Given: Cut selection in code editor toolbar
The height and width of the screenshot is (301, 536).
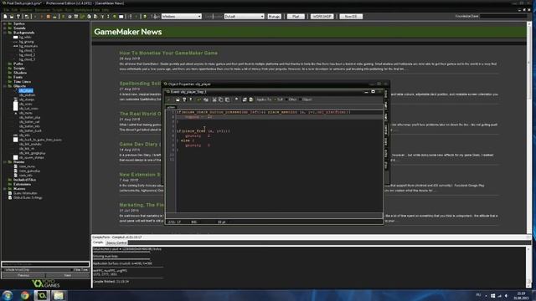Looking at the screenshot, I should [214, 99].
